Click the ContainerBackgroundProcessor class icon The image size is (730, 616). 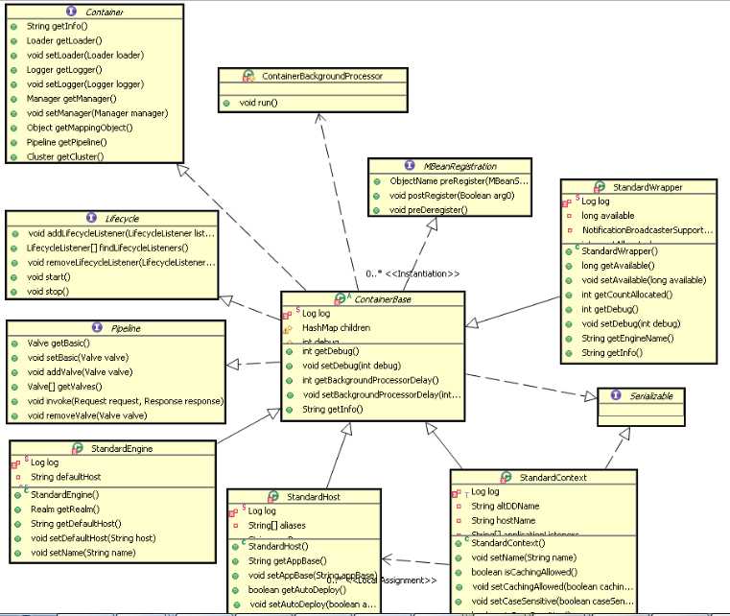tap(248, 76)
